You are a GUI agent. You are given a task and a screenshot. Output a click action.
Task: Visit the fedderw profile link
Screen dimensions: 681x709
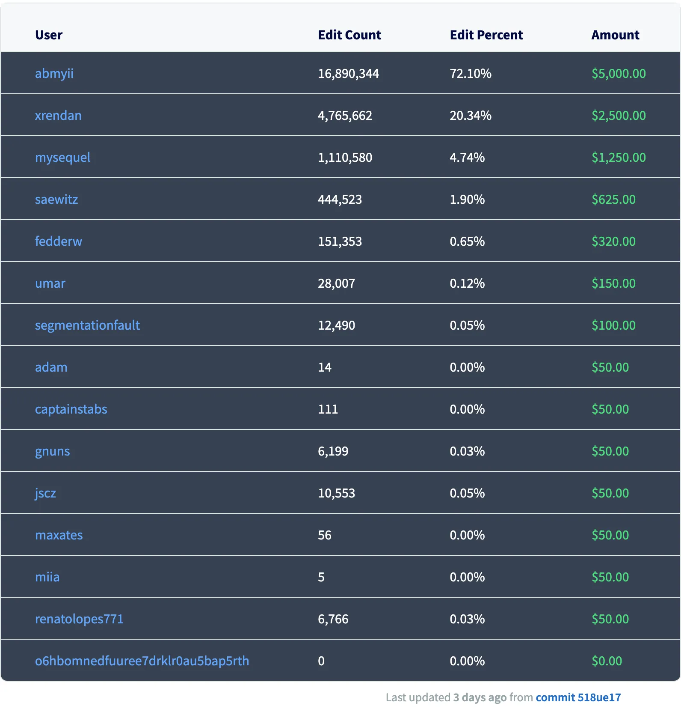59,241
